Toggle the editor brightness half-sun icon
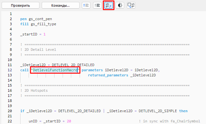 pyautogui.click(x=120, y=5)
